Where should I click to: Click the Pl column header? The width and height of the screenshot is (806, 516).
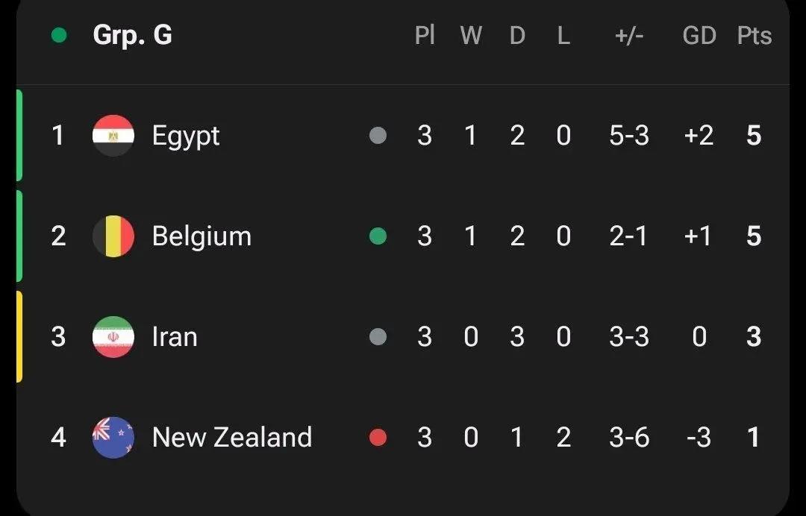(x=425, y=36)
